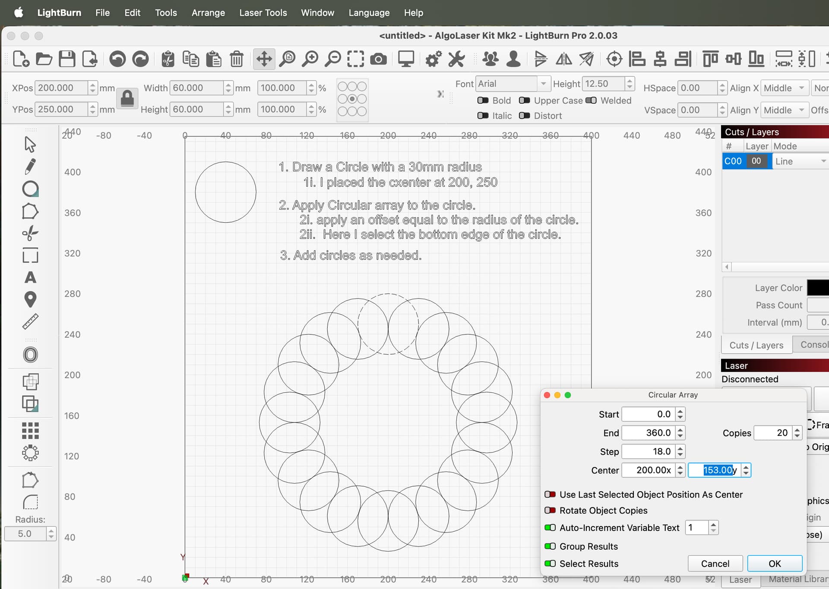829x589 pixels.
Task: Choose the Create Text tool
Action: [30, 277]
